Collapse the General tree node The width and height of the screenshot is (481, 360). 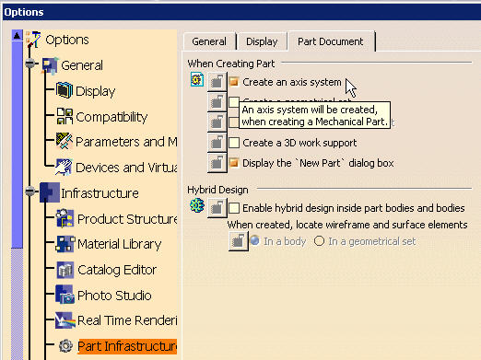[x=29, y=64]
